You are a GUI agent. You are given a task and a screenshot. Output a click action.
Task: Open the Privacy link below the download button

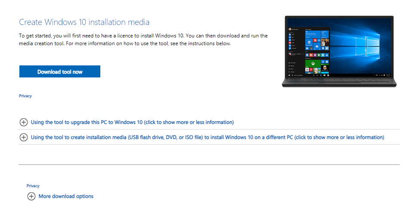point(25,96)
